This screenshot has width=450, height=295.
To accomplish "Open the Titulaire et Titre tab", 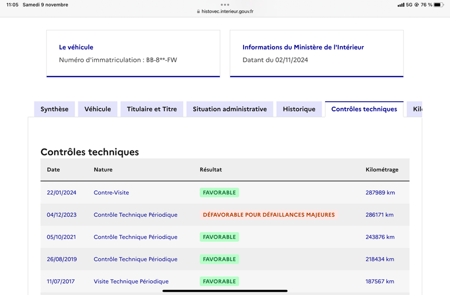I will 152,109.
